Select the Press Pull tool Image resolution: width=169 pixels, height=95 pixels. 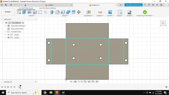point(52,12)
